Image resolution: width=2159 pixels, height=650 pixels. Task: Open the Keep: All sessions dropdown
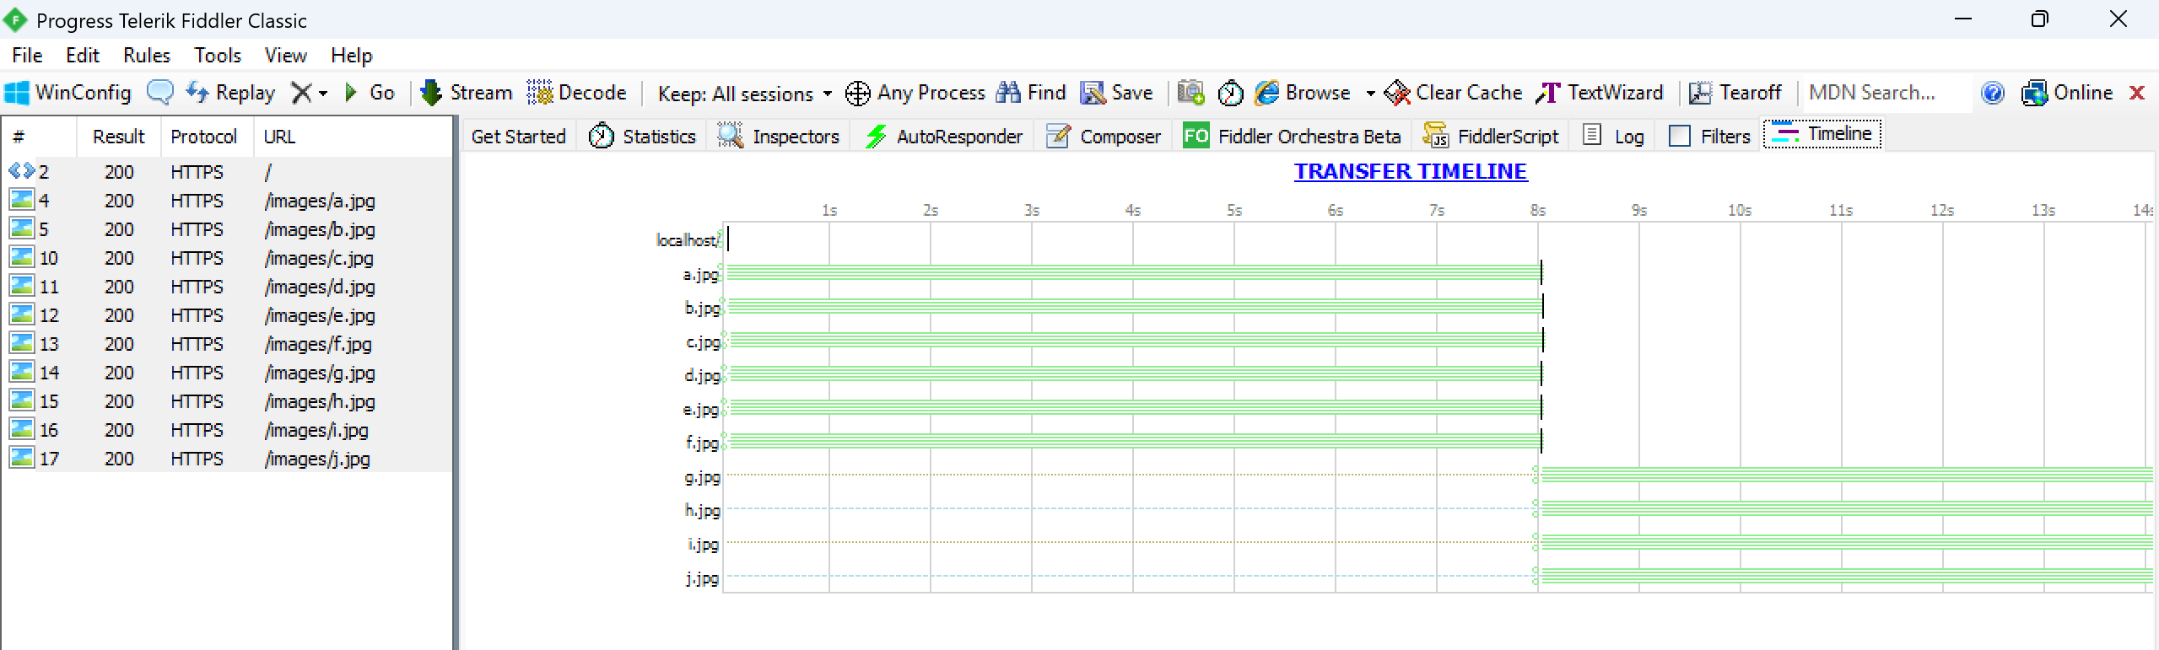pos(745,94)
